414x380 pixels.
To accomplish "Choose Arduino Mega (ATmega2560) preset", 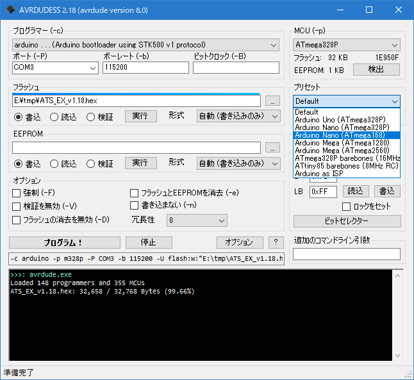I will point(347,151).
